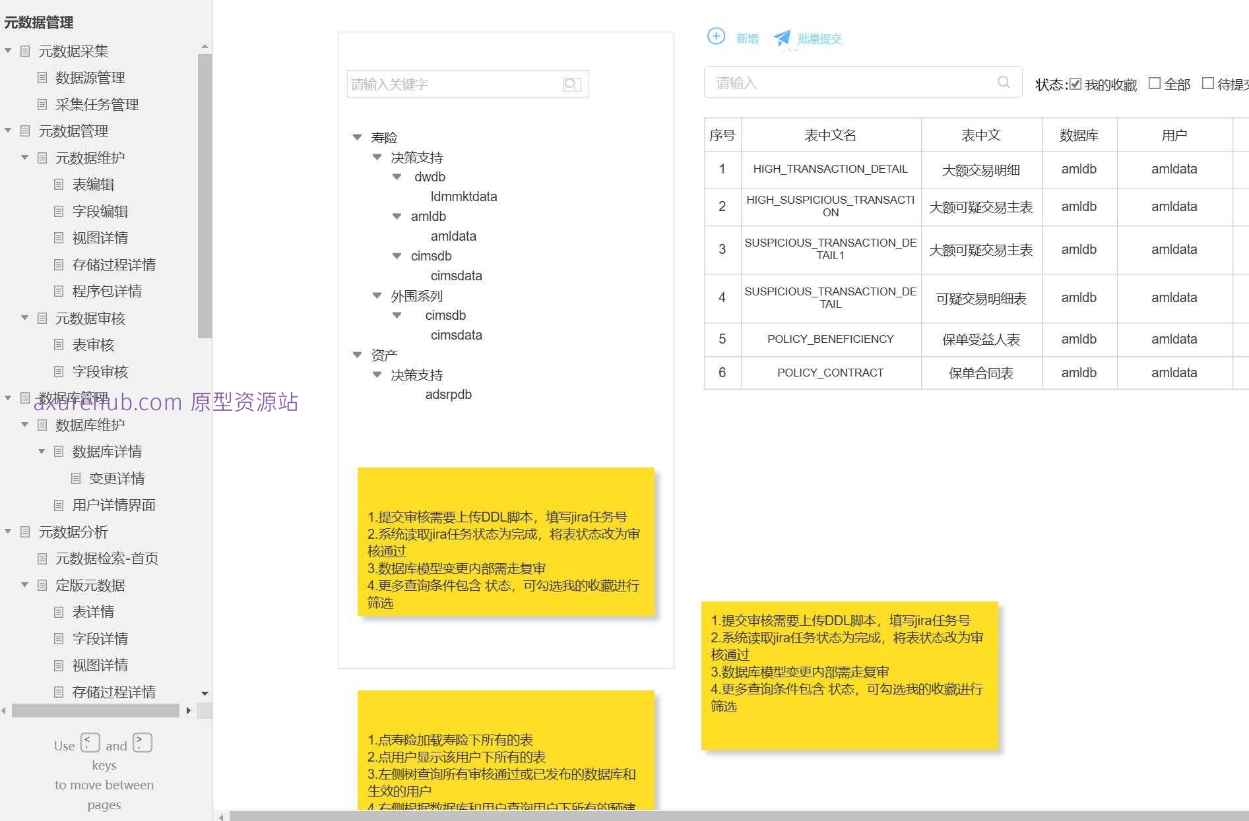The image size is (1249, 821).
Task: Check the 全部 status checkbox
Action: coord(1154,82)
